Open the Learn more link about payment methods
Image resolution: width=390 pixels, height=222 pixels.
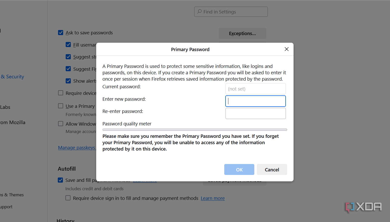(213, 198)
